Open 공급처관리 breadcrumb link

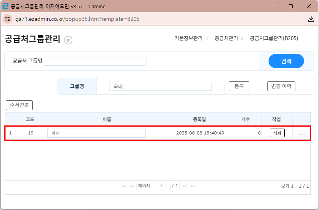pos(226,38)
